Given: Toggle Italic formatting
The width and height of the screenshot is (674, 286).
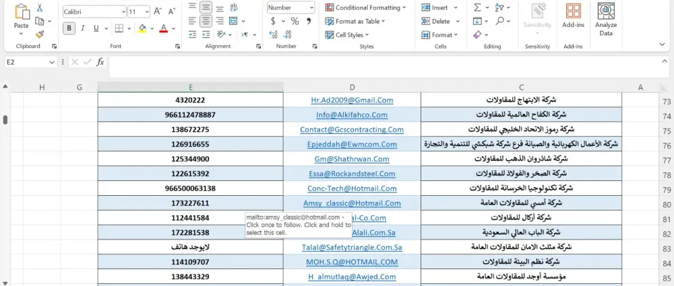Looking at the screenshot, I should (82, 28).
